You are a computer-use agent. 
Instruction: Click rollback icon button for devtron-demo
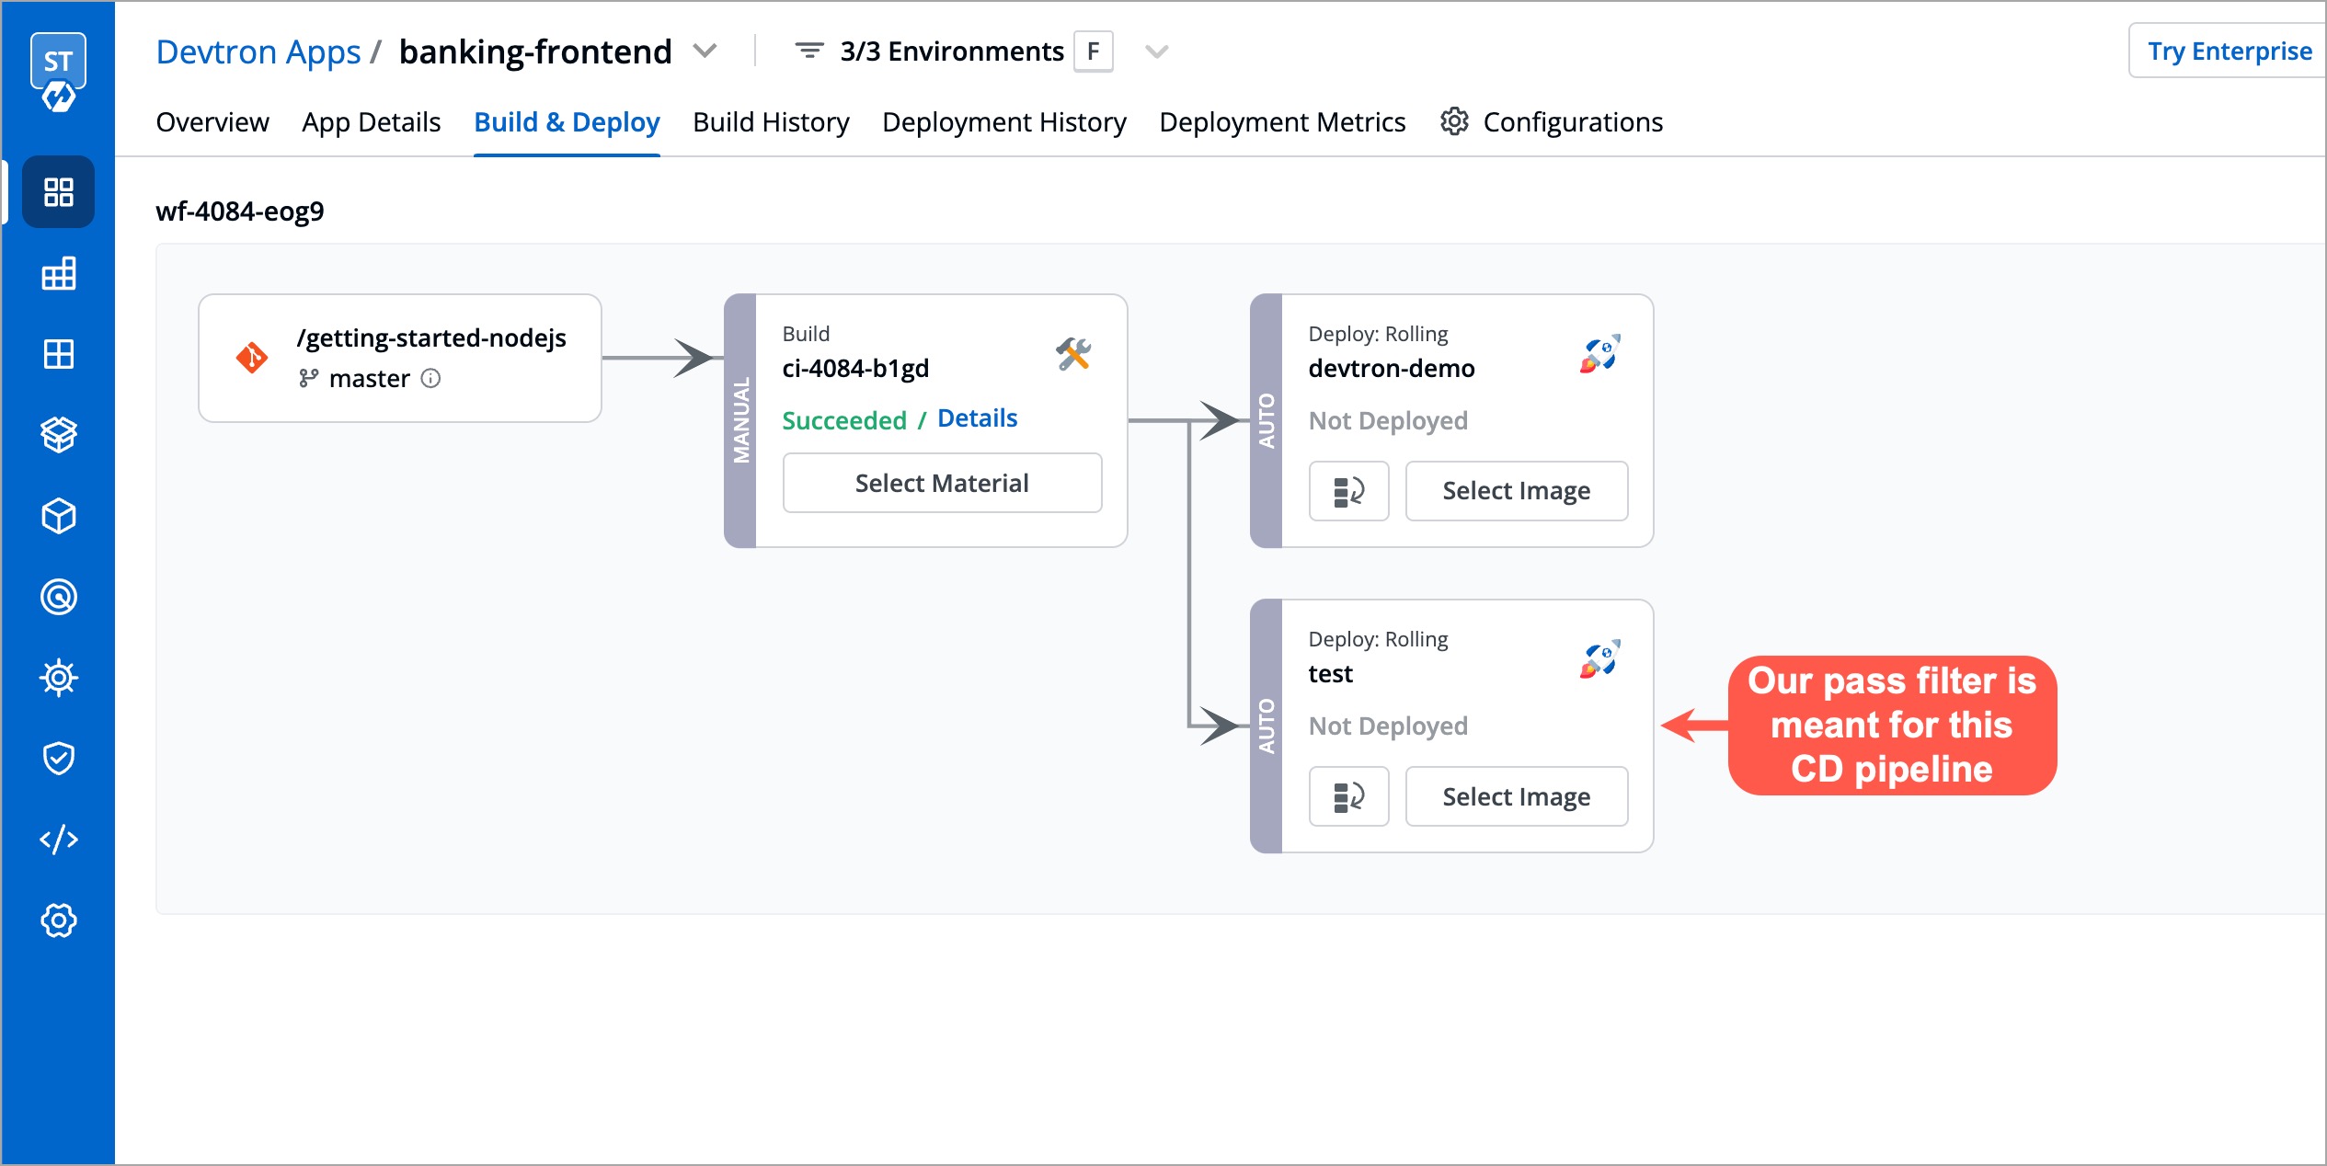[x=1349, y=491]
